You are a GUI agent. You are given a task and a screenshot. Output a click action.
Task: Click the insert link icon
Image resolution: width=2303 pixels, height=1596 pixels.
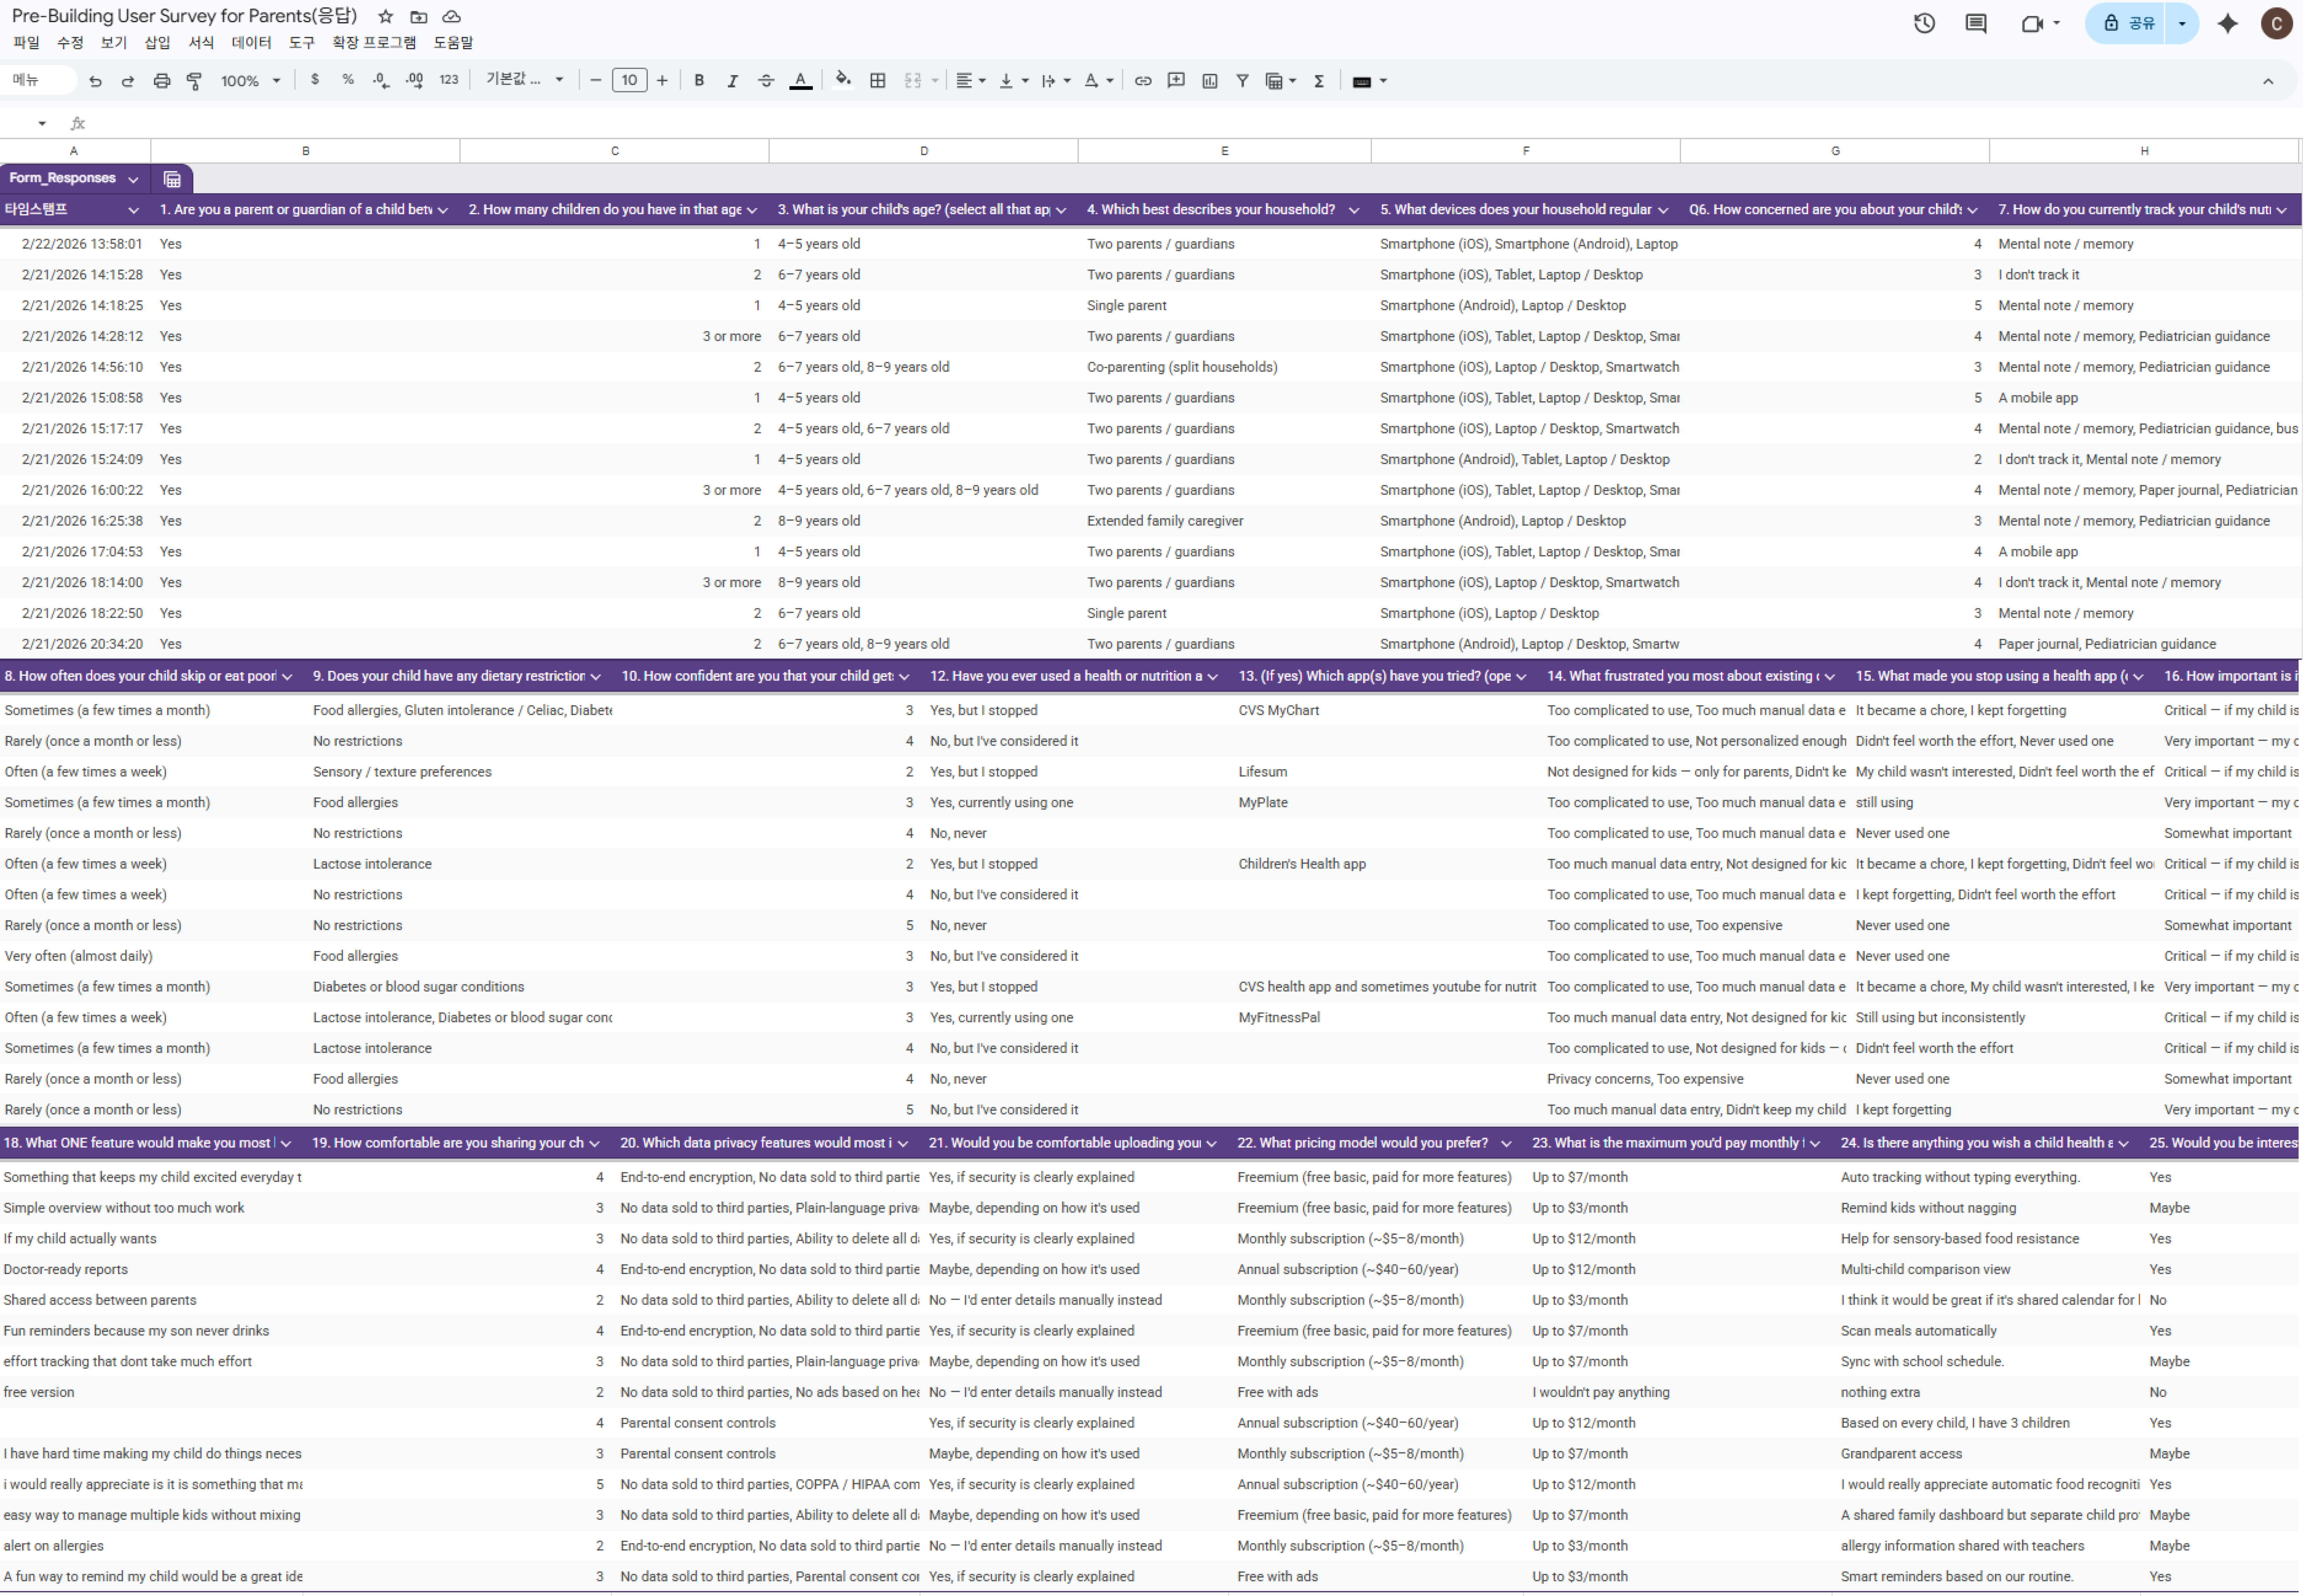tap(1142, 81)
